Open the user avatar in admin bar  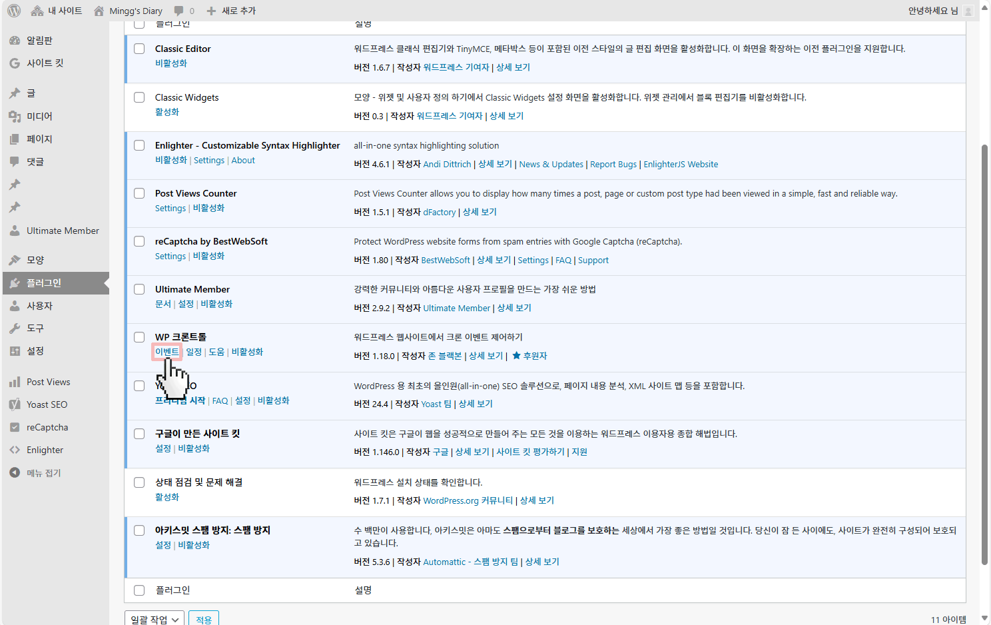[x=968, y=11]
